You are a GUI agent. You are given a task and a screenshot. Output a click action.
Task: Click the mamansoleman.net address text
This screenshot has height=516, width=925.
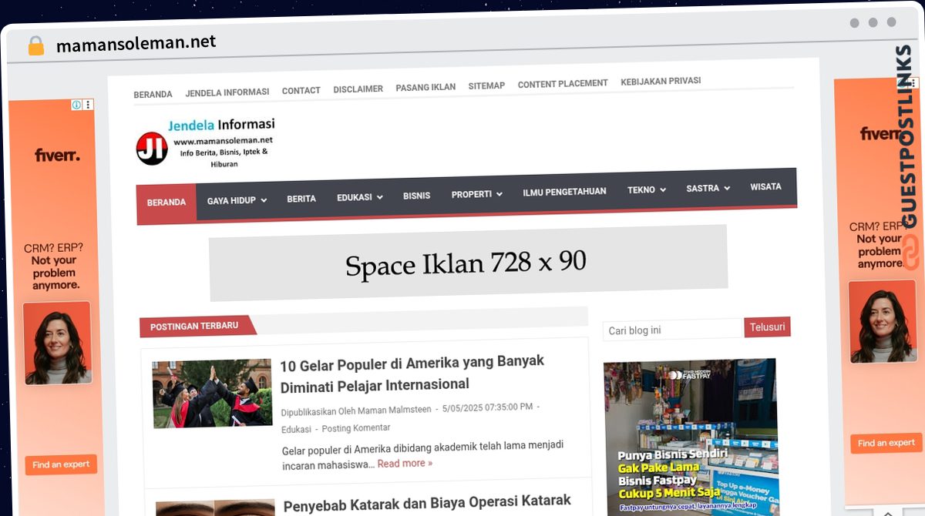coord(136,43)
